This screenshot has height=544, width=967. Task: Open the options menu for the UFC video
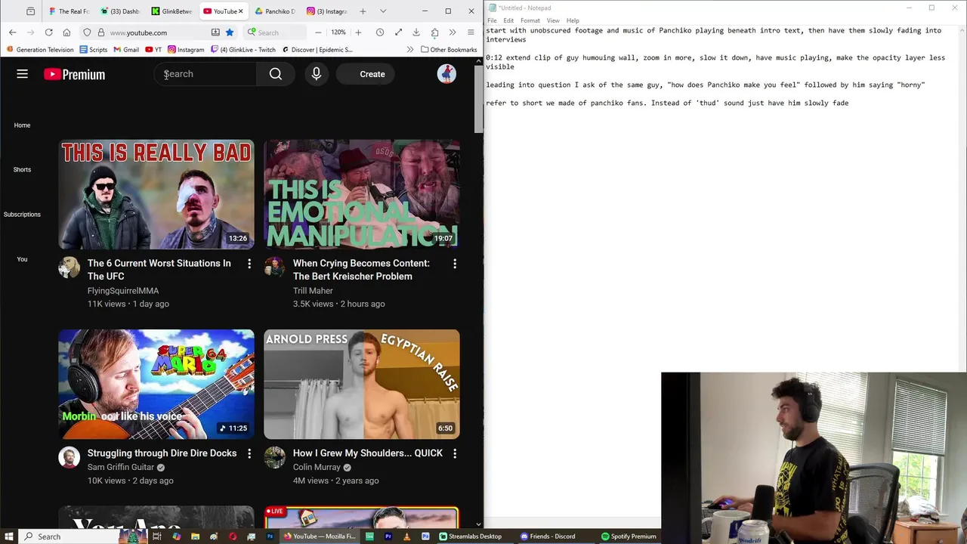point(249,264)
